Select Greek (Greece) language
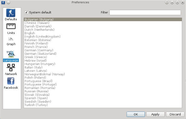The height and width of the screenshot is (119, 186). [103, 57]
